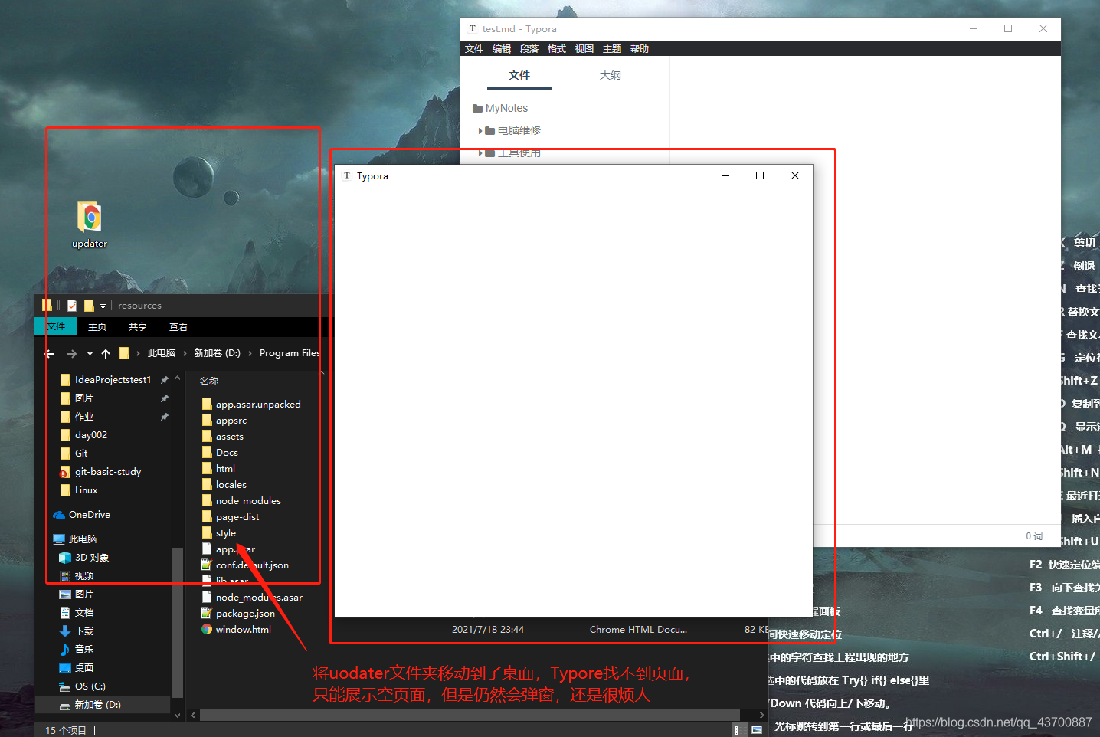1100x737 pixels.
Task: Open the 文件 ribbon tab in Explorer
Action: 56,326
